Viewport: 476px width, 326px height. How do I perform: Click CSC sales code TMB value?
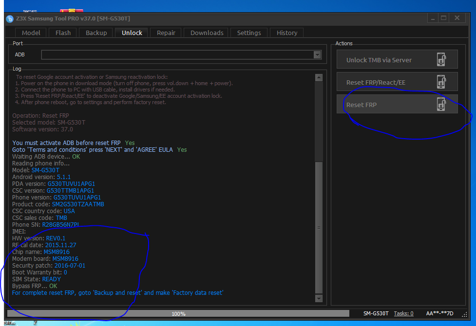tap(61, 218)
